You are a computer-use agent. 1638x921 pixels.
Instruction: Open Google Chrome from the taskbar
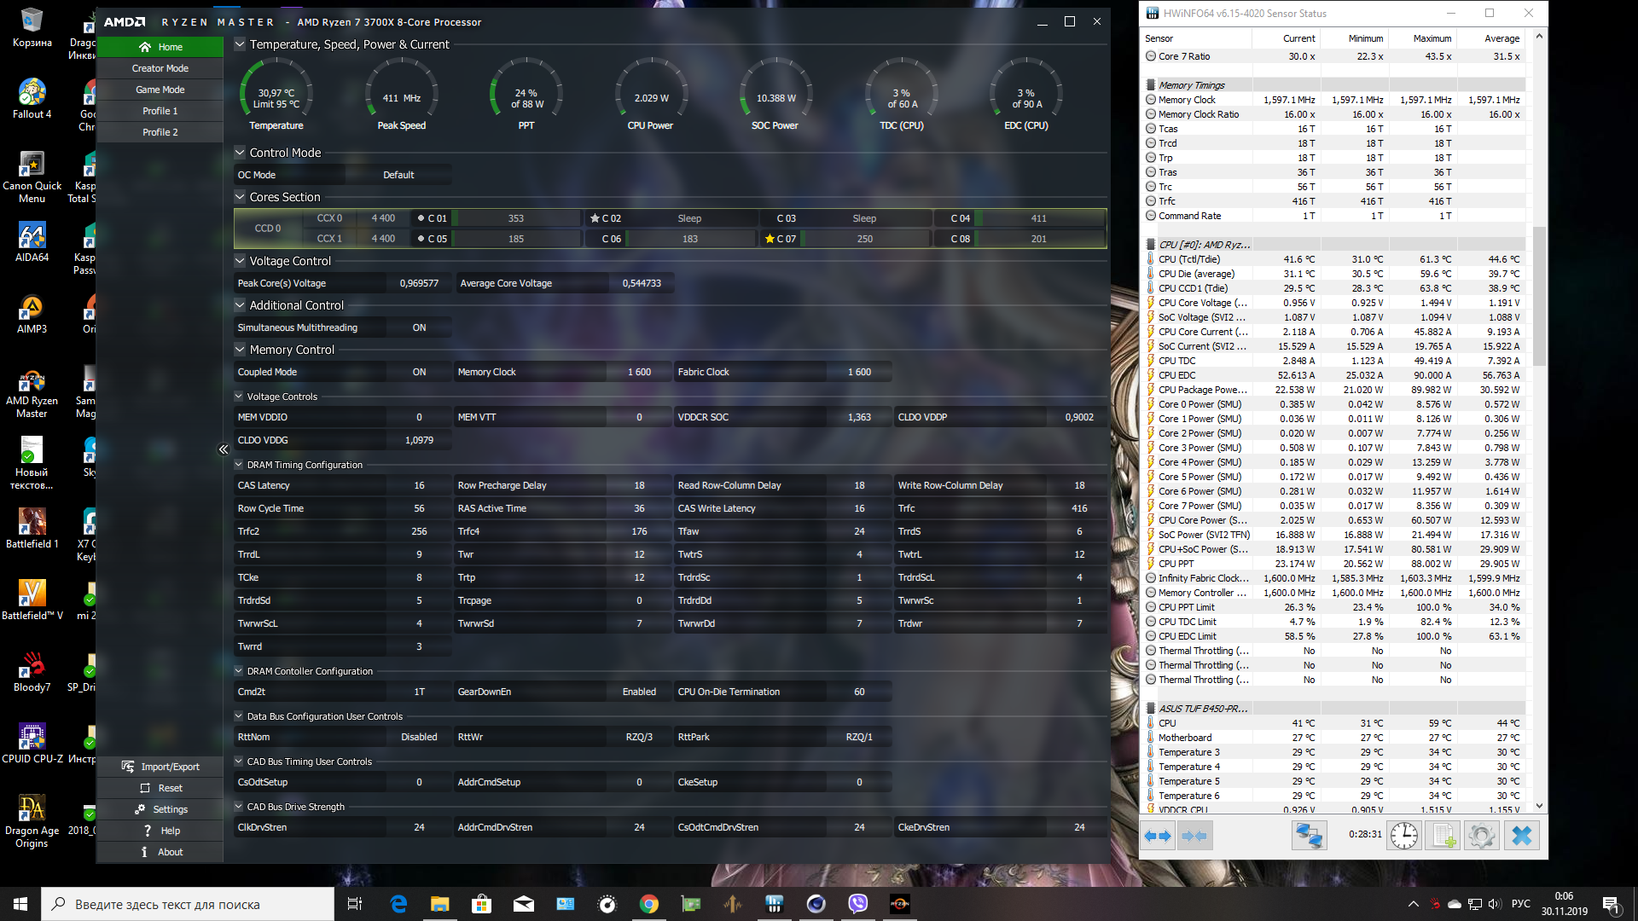click(x=649, y=904)
